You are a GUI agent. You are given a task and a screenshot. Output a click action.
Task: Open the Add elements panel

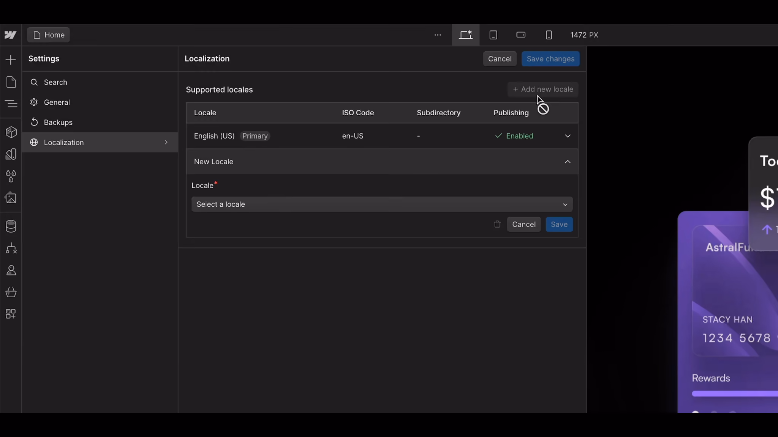[x=11, y=60]
